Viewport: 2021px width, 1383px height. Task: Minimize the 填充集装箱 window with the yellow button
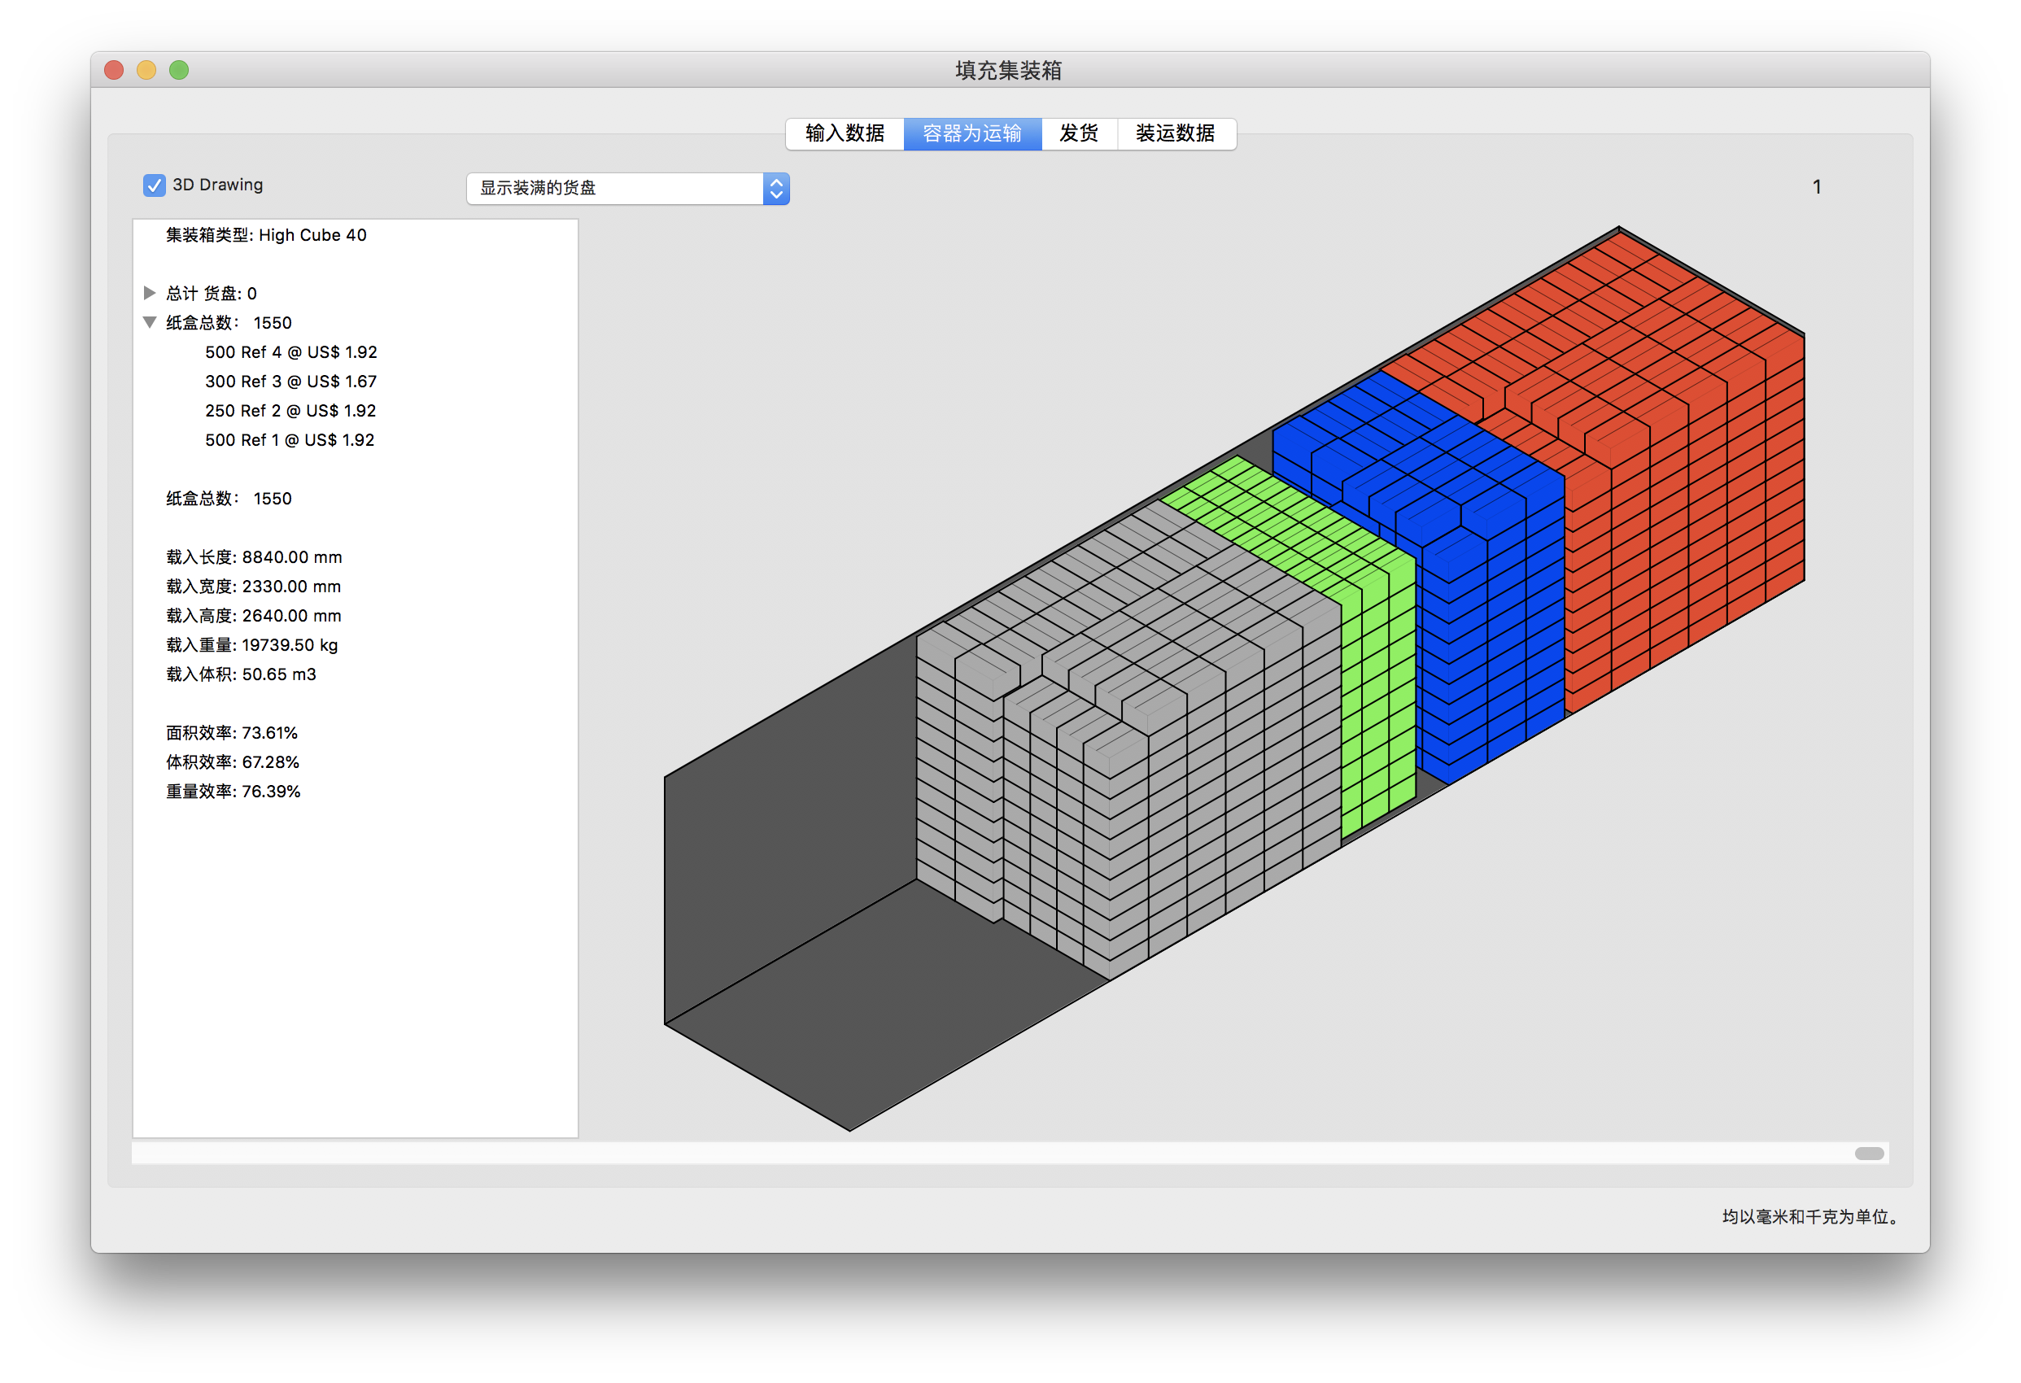point(146,70)
